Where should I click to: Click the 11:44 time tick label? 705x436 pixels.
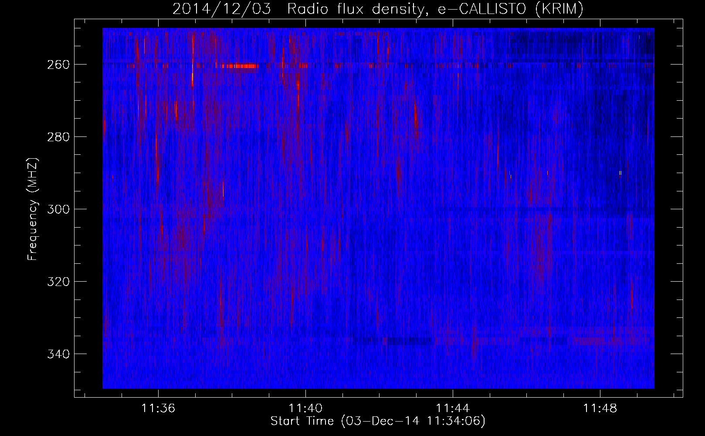[x=453, y=408]
